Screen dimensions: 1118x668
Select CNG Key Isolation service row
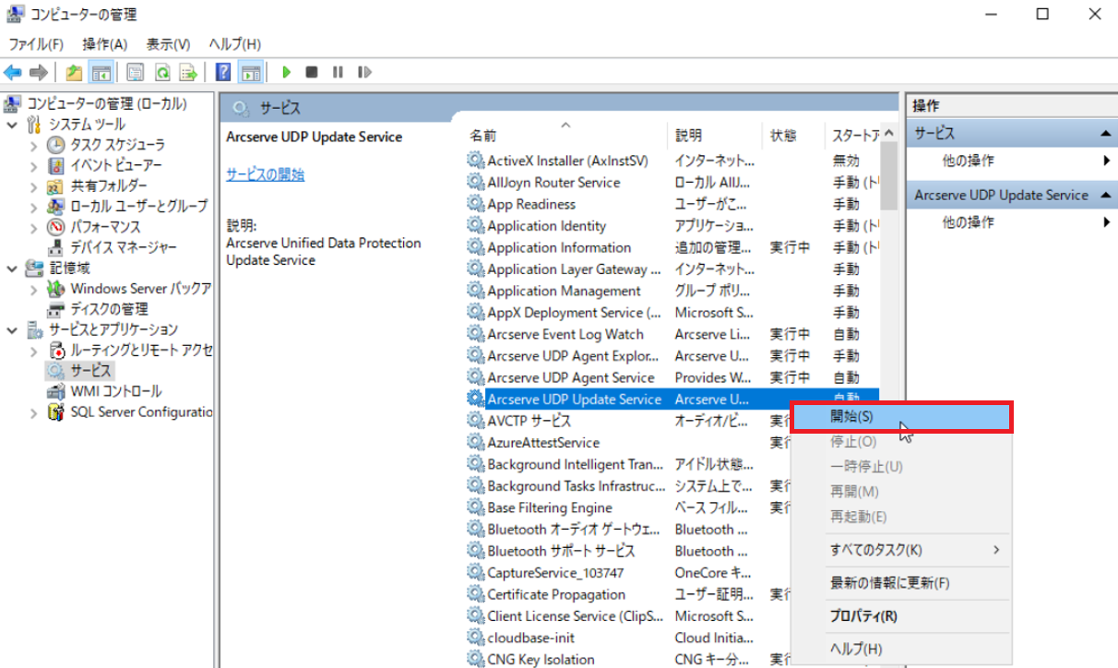pos(629,659)
